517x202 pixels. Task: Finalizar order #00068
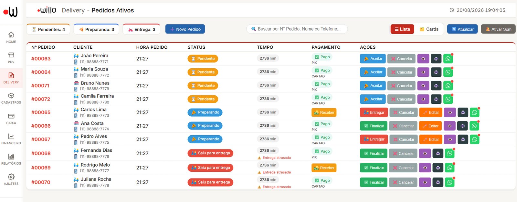[374, 153]
